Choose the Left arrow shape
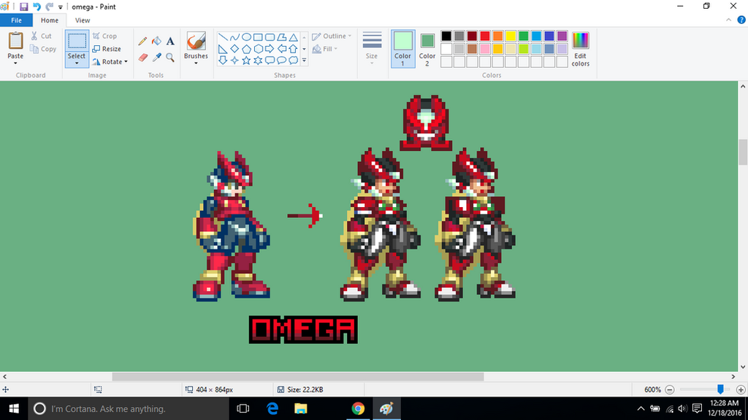 [x=281, y=49]
